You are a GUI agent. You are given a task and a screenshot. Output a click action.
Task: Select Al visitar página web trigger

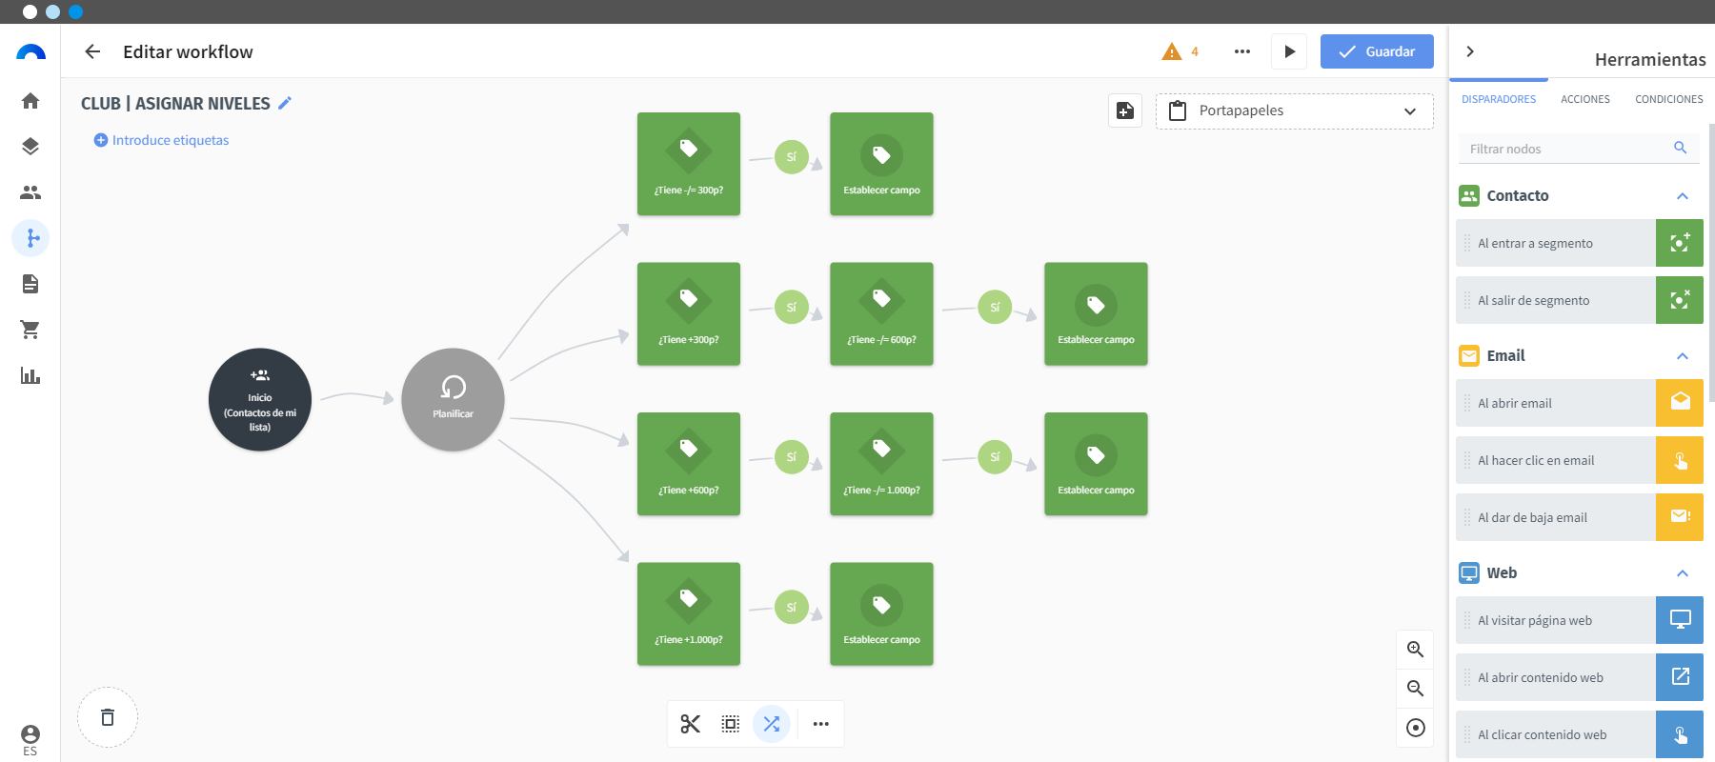[1580, 620]
